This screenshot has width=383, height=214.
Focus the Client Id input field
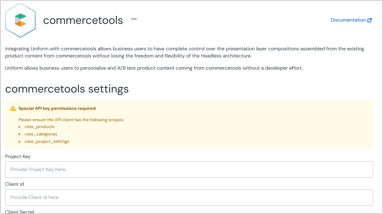[189, 197]
